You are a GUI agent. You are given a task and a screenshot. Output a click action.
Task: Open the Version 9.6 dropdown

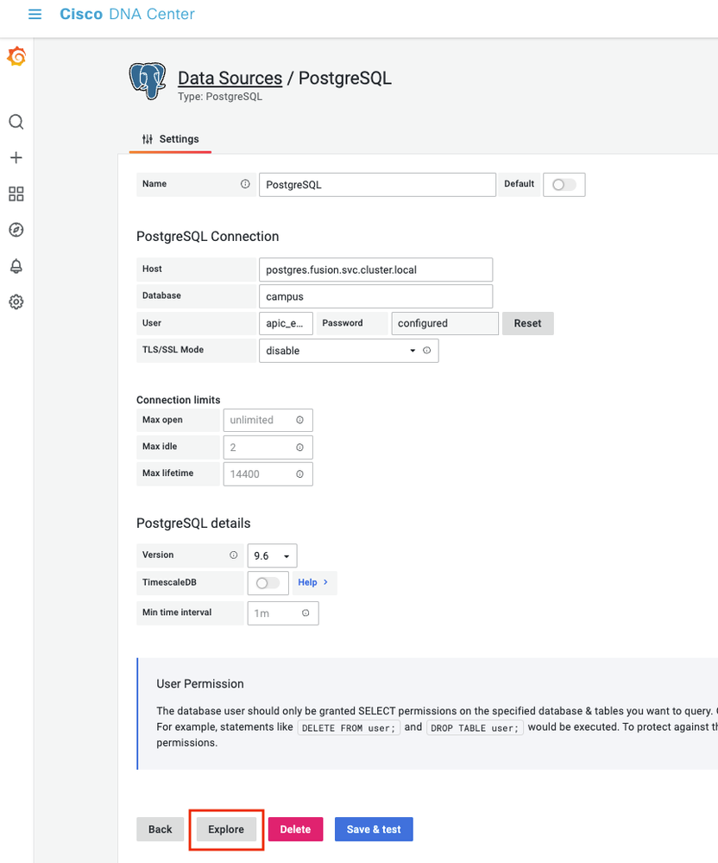point(272,555)
